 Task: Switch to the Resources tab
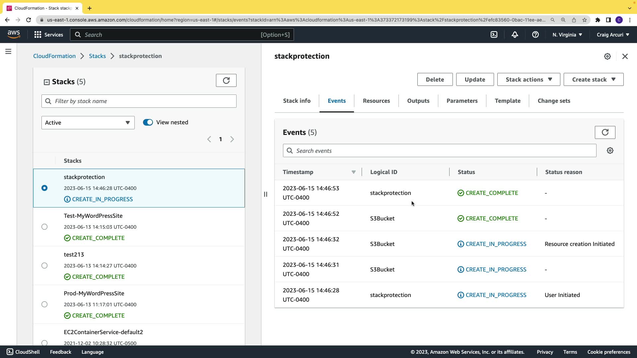click(x=376, y=101)
